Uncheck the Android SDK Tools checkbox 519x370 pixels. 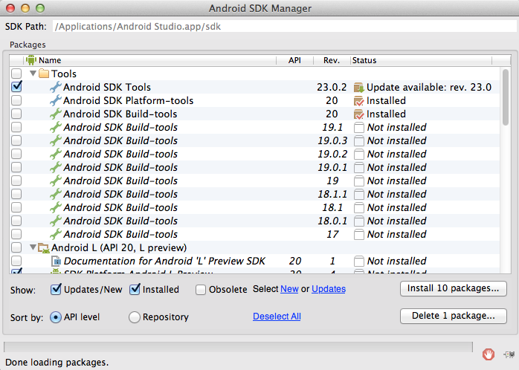16,87
